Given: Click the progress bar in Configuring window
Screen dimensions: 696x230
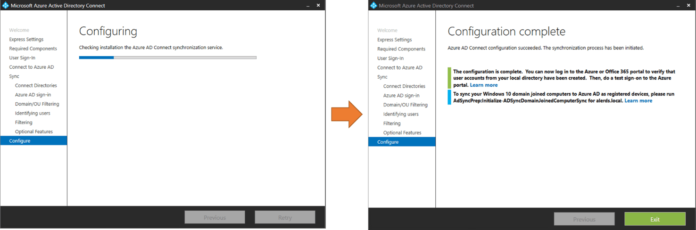Looking at the screenshot, I should coord(167,57).
